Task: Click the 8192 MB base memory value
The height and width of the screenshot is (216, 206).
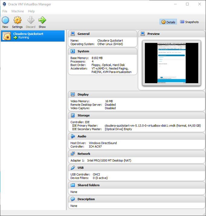Action: coord(97,58)
